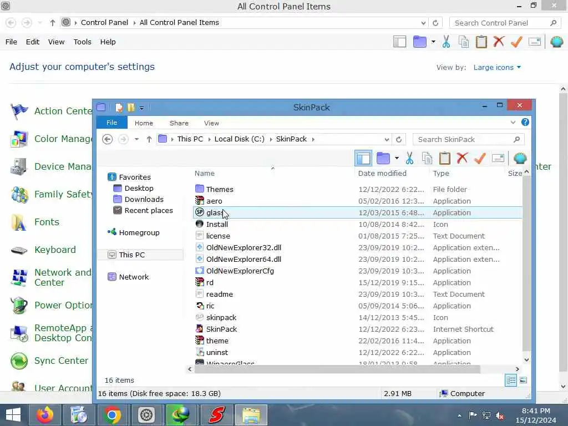Image resolution: width=568 pixels, height=426 pixels.
Task: Open the Tools menu in Control Panel
Action: point(82,42)
